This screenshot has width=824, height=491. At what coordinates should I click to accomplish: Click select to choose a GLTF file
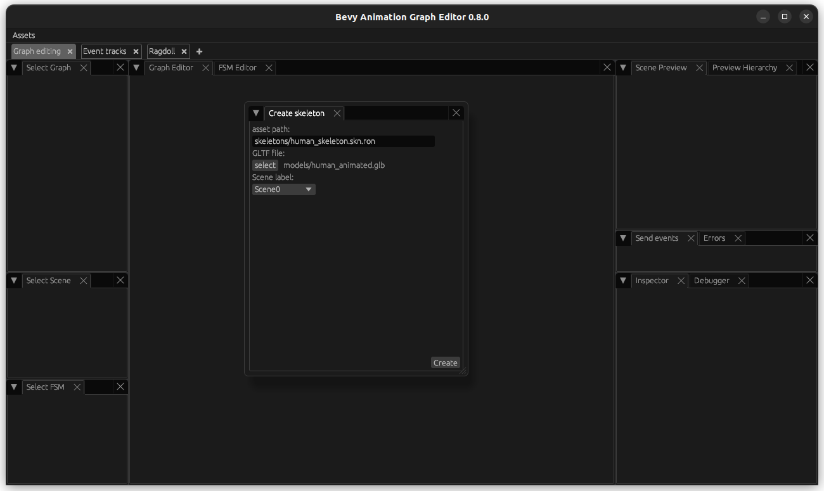click(264, 165)
